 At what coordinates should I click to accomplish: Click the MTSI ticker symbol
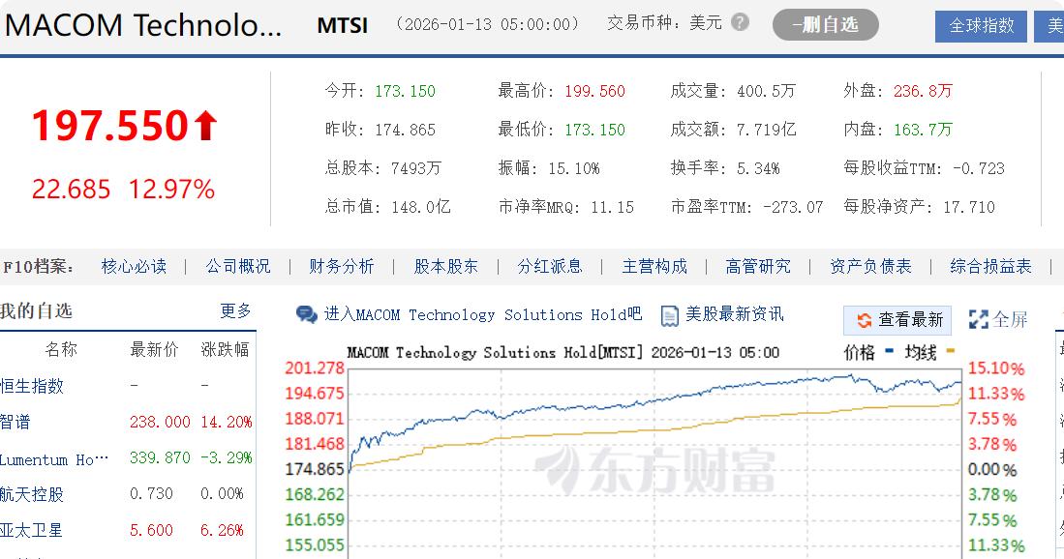point(342,26)
